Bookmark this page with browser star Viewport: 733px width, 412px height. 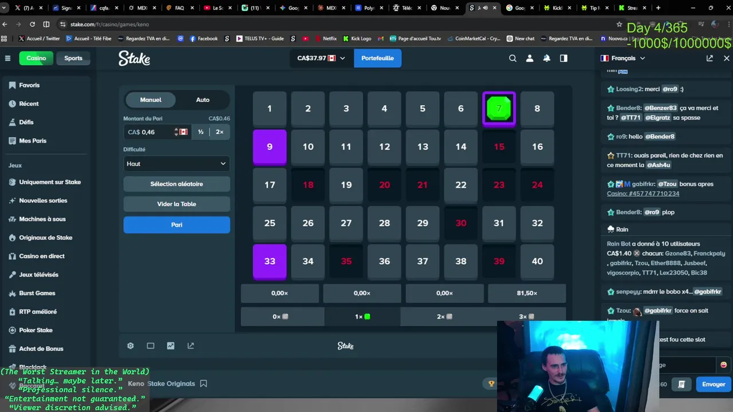point(619,25)
